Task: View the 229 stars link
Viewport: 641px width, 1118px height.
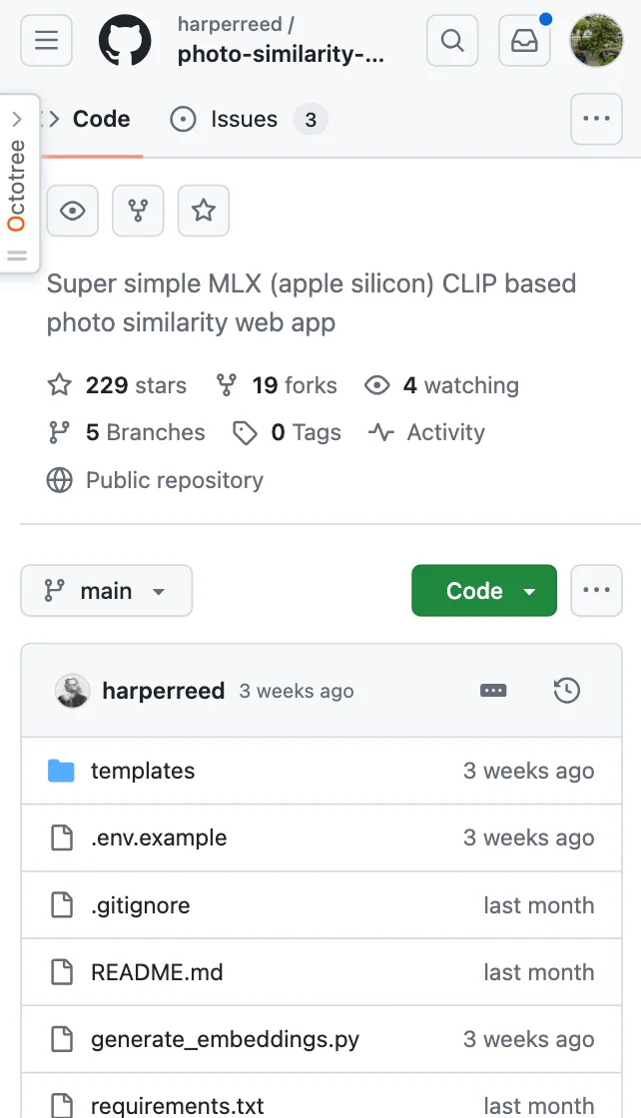Action: coord(136,385)
